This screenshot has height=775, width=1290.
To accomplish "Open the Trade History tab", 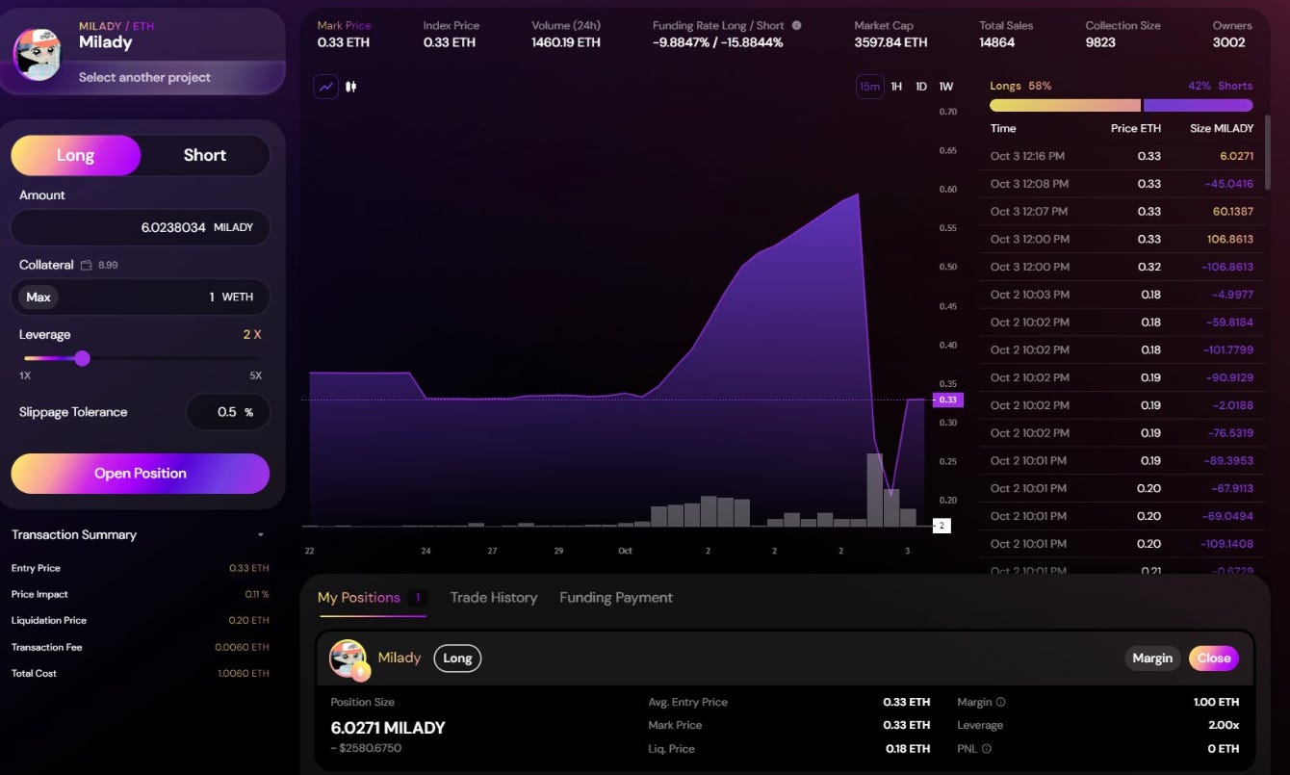I will click(x=494, y=598).
